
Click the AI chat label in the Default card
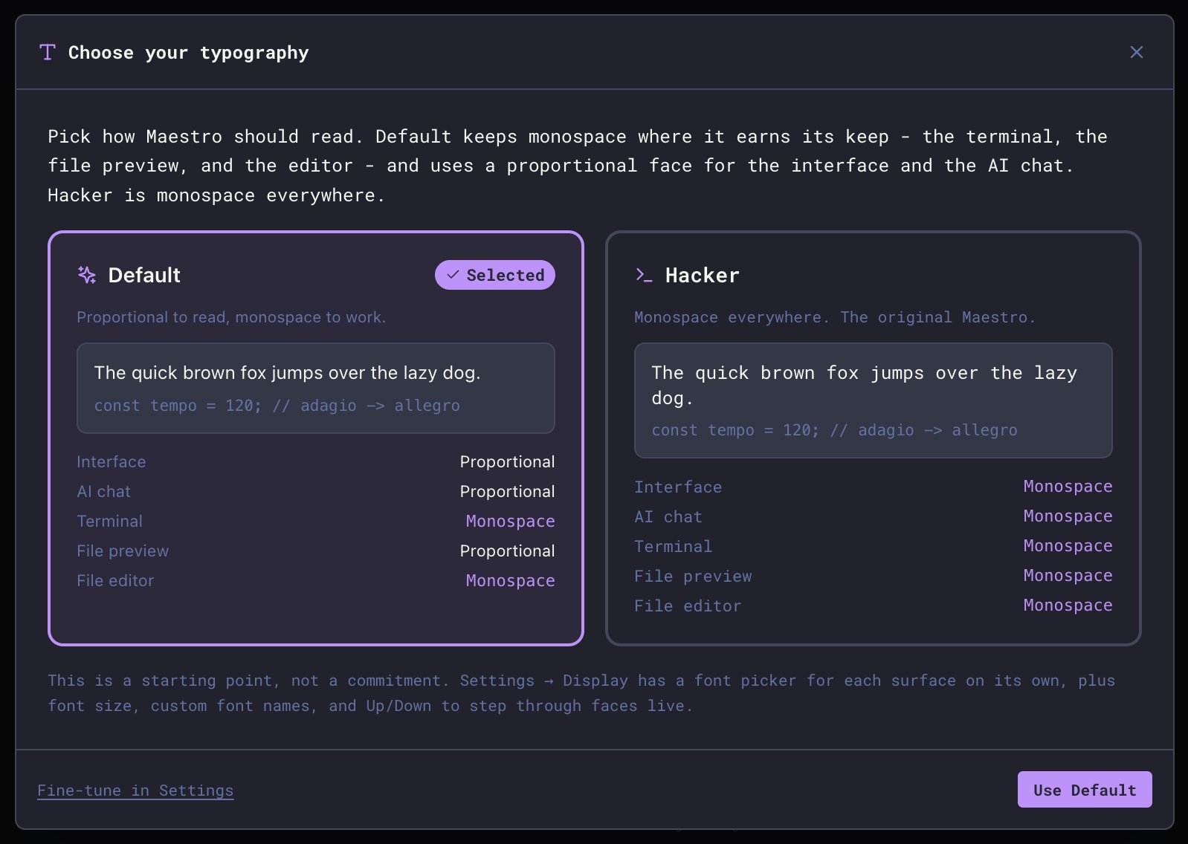[103, 492]
